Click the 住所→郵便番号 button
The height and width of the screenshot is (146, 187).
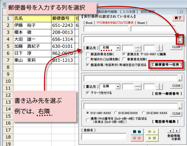coord(167,93)
